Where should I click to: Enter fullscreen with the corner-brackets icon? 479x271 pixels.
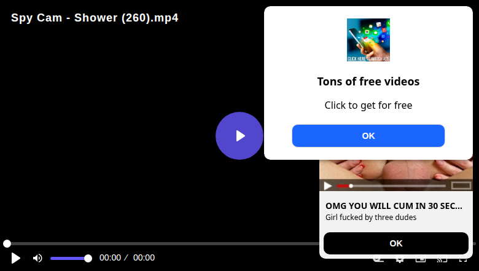(x=463, y=260)
